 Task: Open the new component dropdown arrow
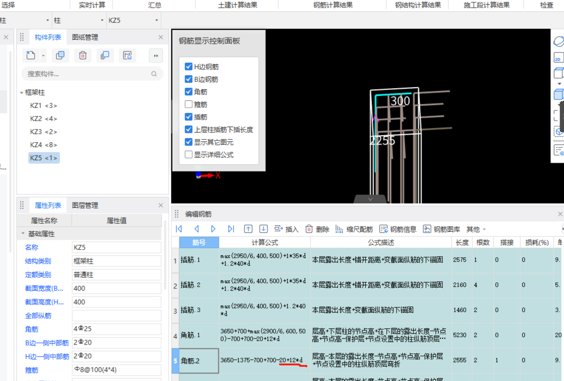click(x=43, y=56)
